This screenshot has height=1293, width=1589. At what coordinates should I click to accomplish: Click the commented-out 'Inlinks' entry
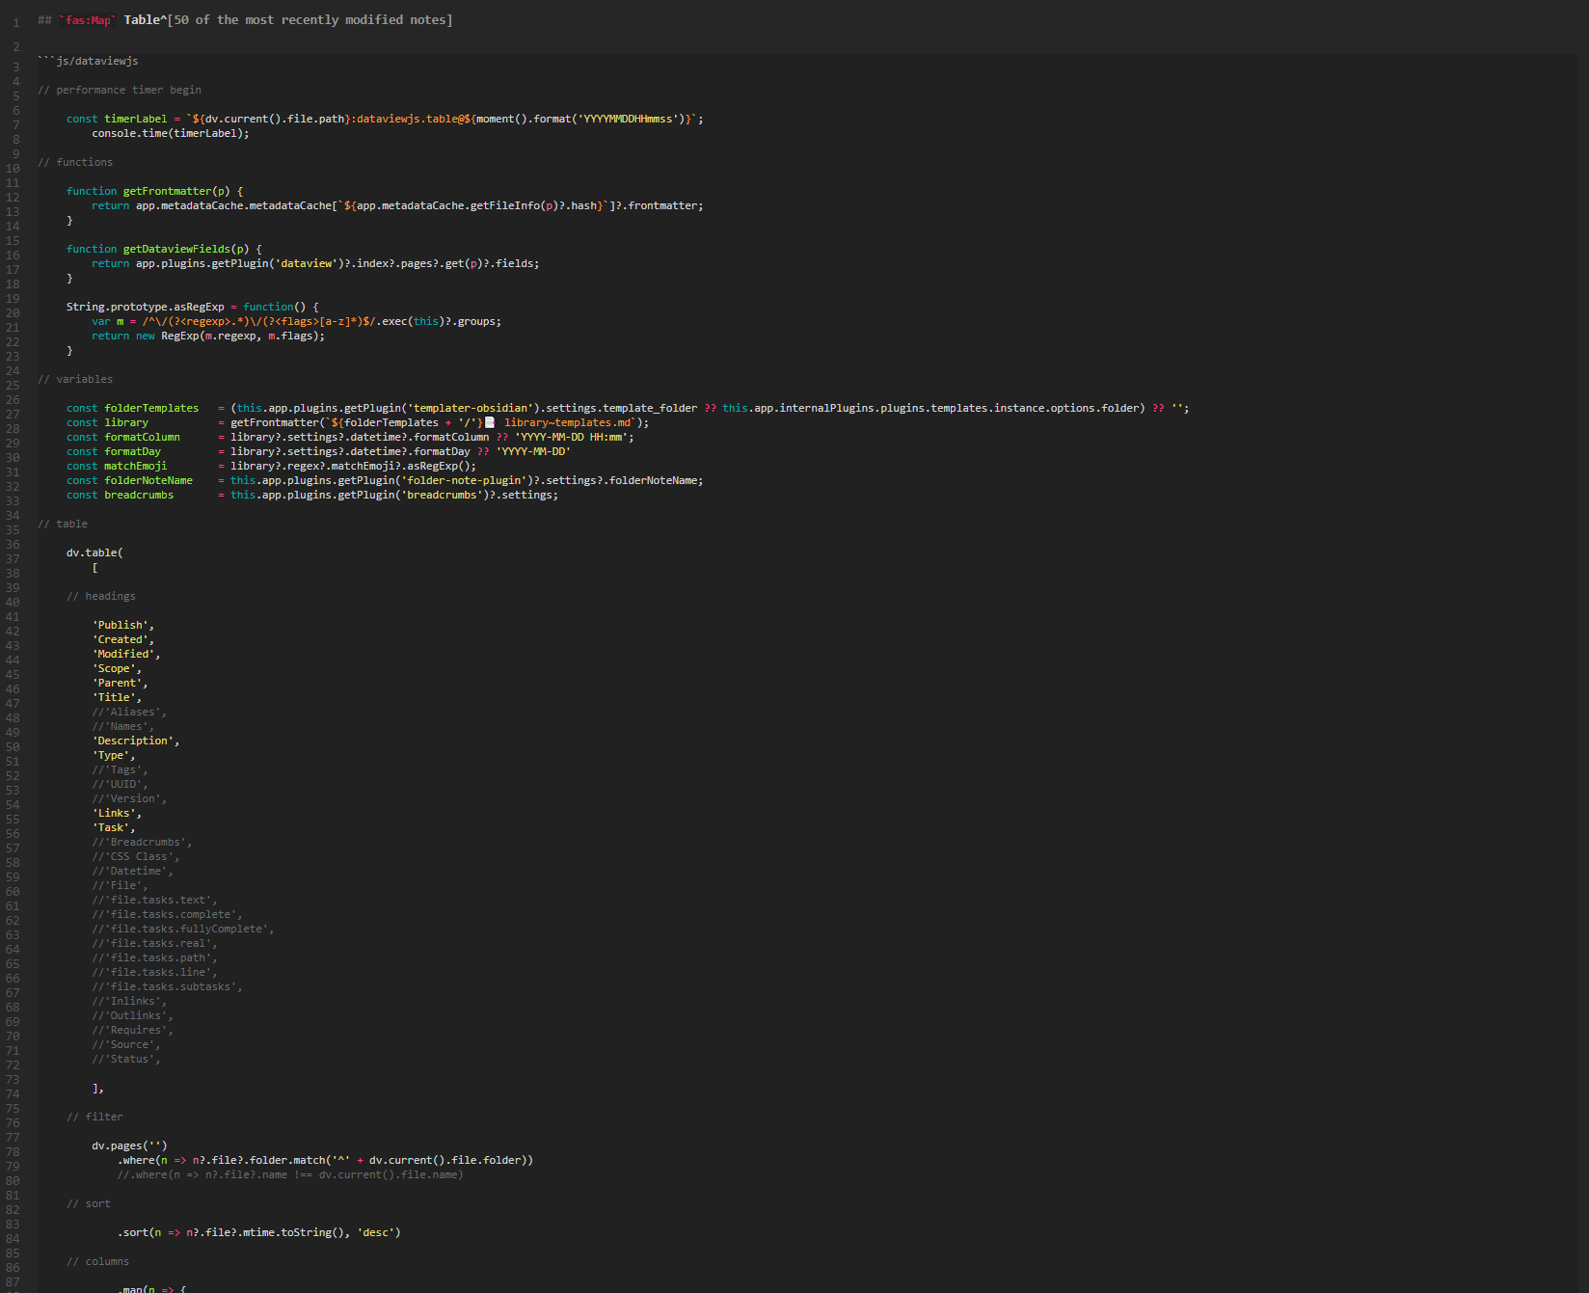129,1001
